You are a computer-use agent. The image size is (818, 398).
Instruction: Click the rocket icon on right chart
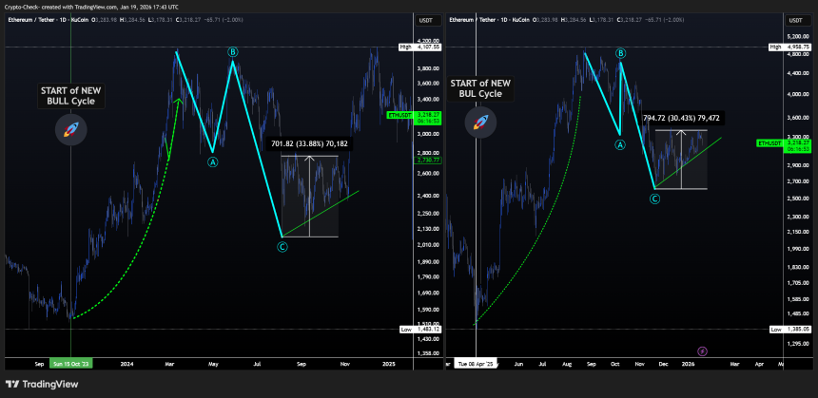point(480,122)
